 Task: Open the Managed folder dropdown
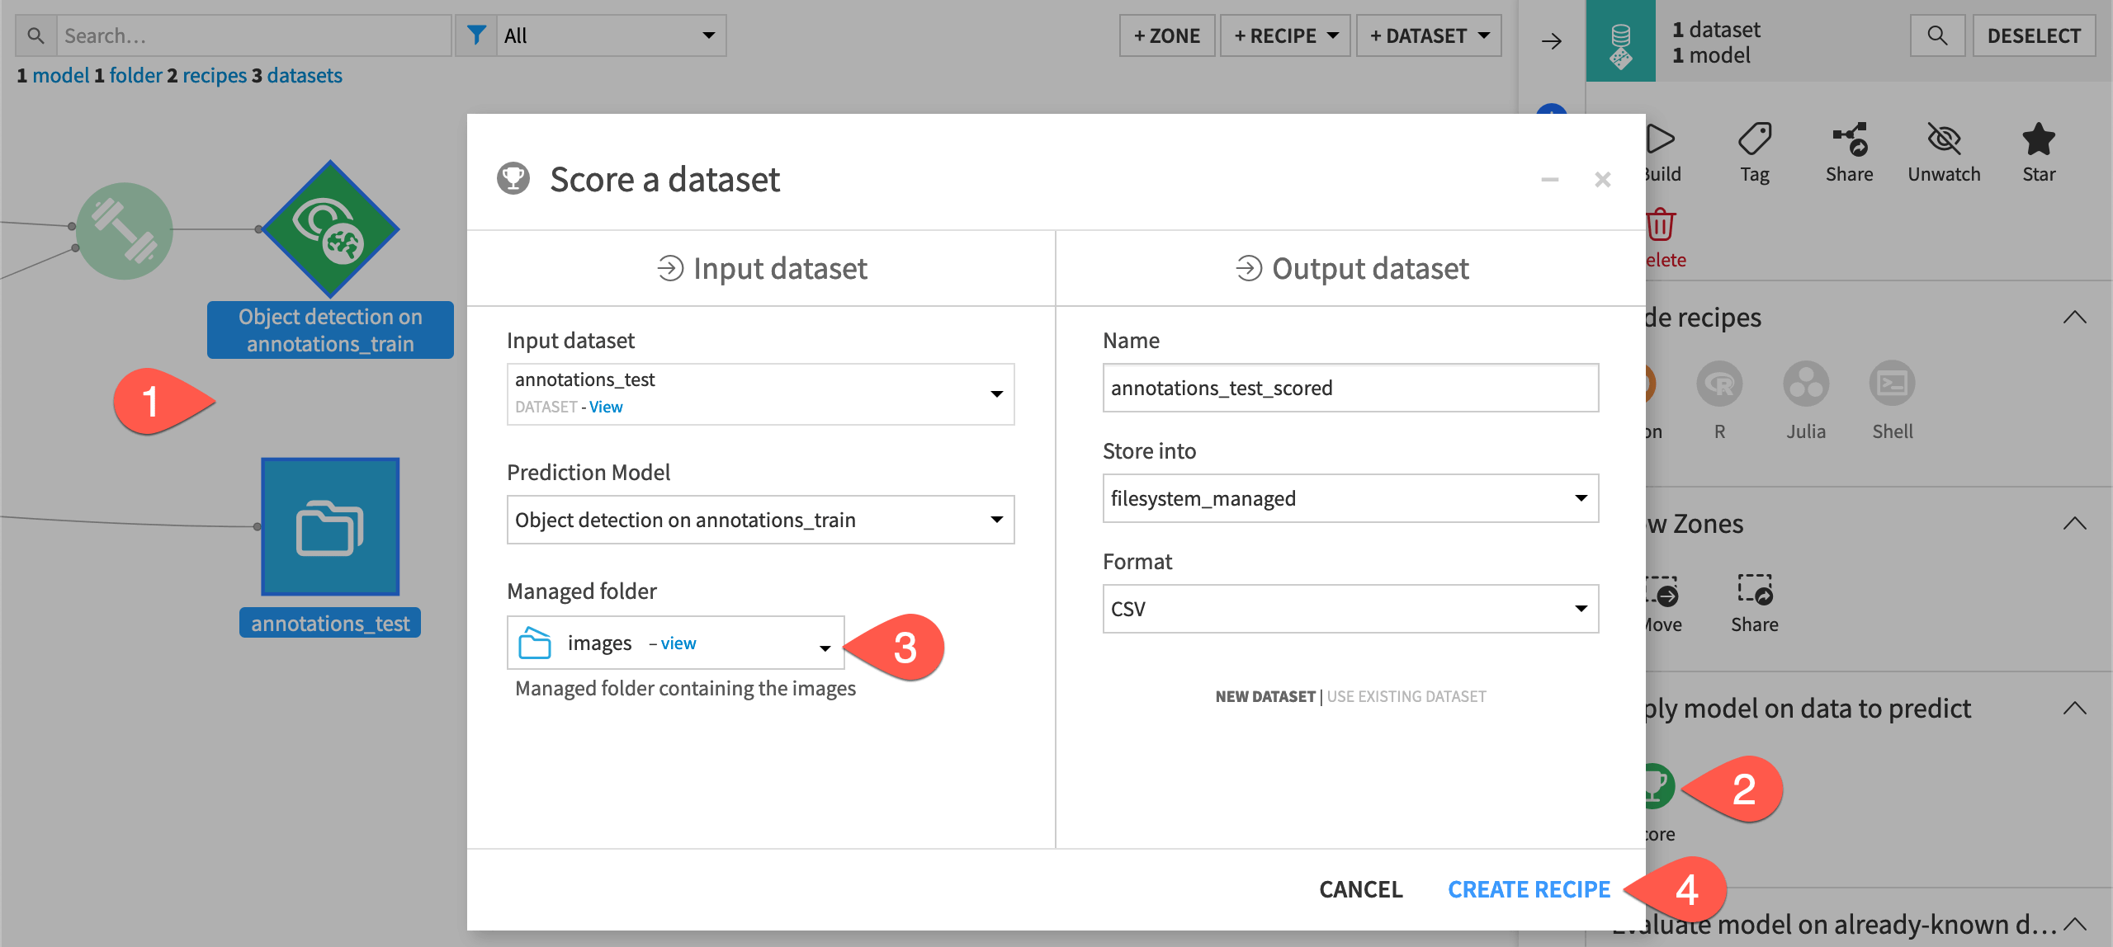676,643
